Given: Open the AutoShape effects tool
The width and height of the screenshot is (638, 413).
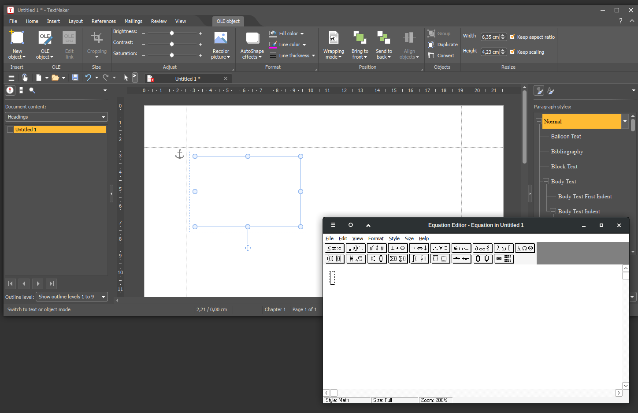Looking at the screenshot, I should 252,40.
